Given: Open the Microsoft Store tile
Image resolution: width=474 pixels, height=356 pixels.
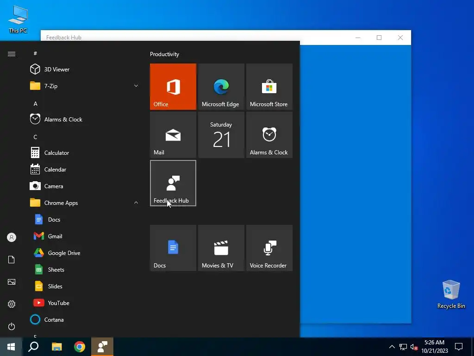Looking at the screenshot, I should click(x=269, y=87).
